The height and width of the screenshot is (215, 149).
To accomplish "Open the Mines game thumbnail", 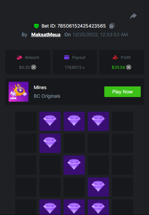I will tap(19, 92).
